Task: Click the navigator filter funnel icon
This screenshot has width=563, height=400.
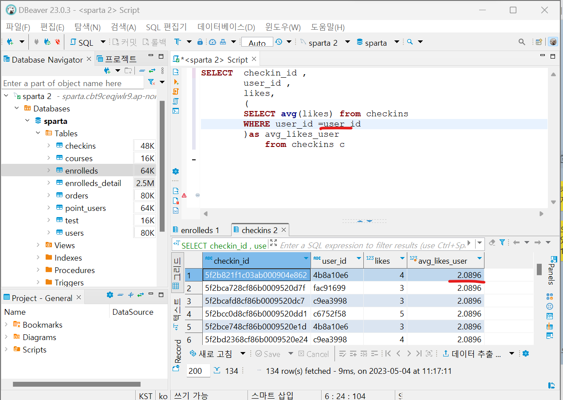Action: coord(151,83)
